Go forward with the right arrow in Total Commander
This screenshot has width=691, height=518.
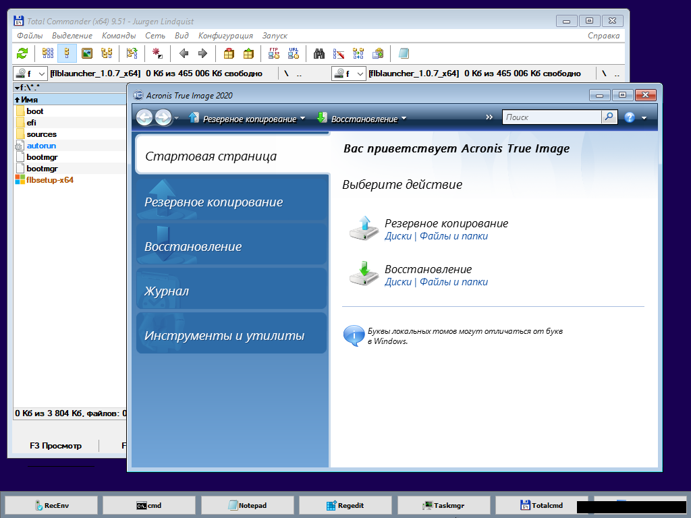pos(202,54)
